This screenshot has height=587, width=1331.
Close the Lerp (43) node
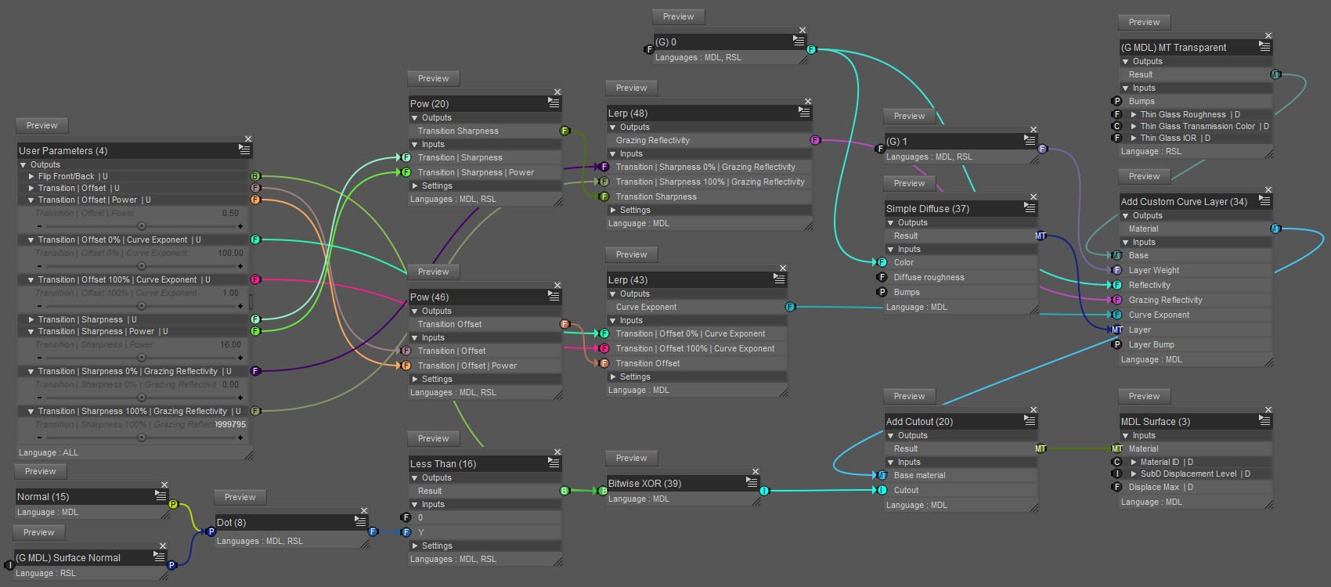coord(782,268)
